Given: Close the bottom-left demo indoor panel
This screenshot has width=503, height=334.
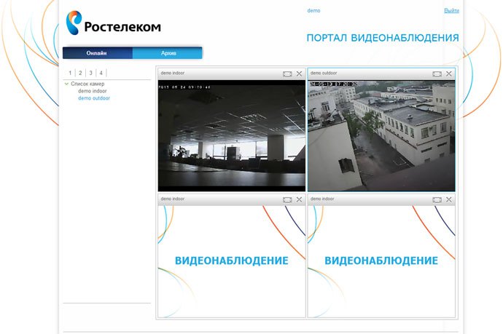Looking at the screenshot, I should [299, 200].
